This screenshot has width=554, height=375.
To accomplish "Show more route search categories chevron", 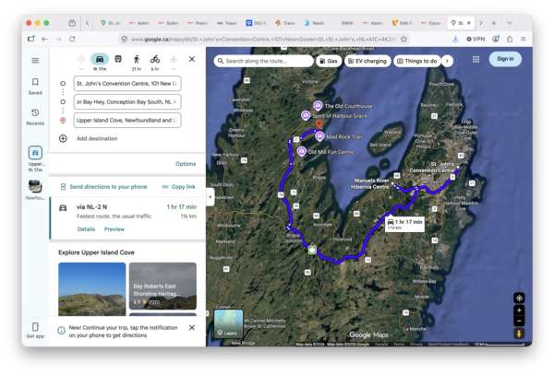I will (447, 61).
